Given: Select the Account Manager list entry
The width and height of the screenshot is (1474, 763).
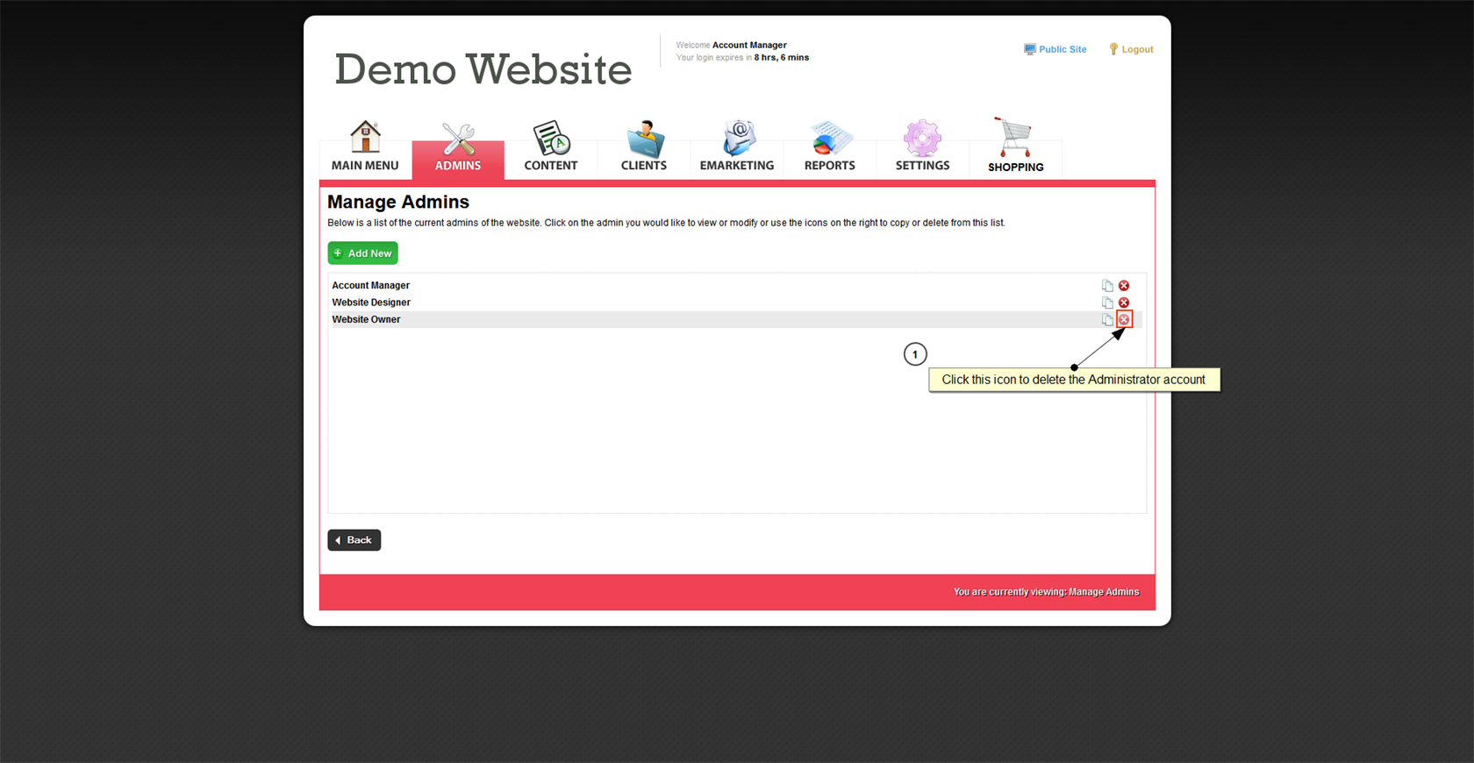Looking at the screenshot, I should 370,286.
